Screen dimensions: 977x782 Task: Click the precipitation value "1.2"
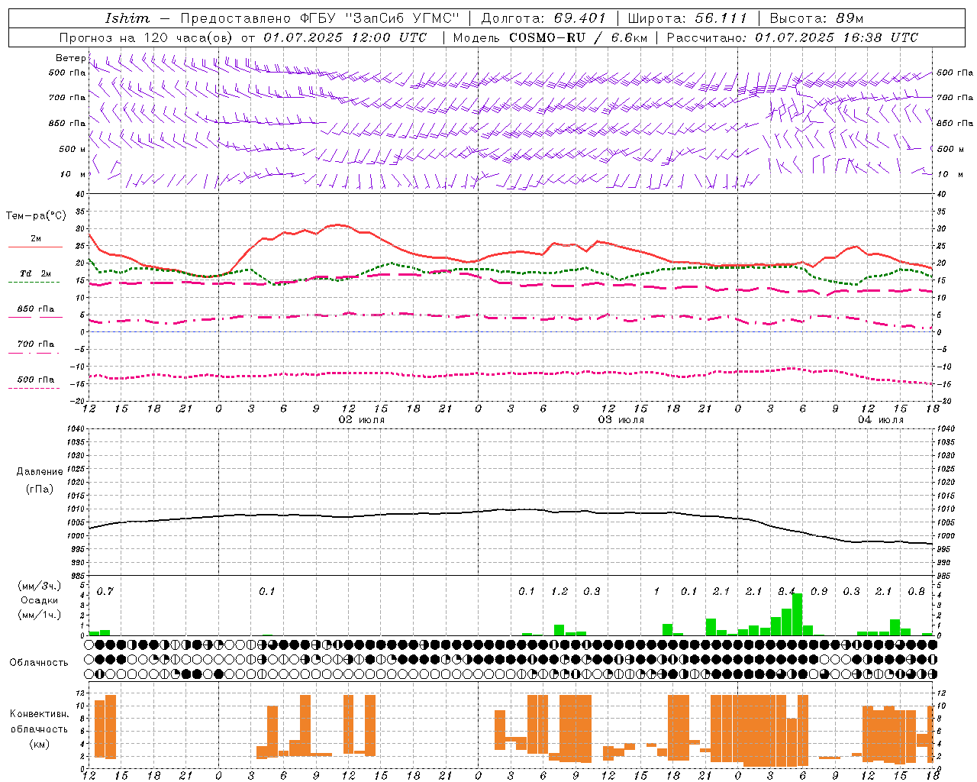559,592
